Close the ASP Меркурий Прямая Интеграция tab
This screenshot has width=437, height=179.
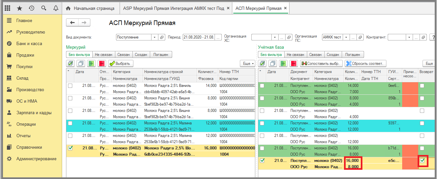228,8
